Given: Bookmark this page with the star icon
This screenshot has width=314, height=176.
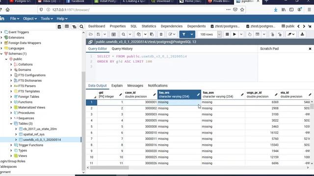Looking at the screenshot, I should (242, 10).
